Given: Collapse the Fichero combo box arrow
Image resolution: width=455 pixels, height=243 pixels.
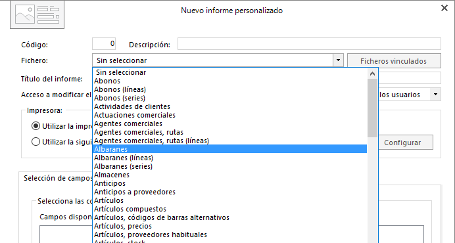Looking at the screenshot, I should click(x=338, y=60).
